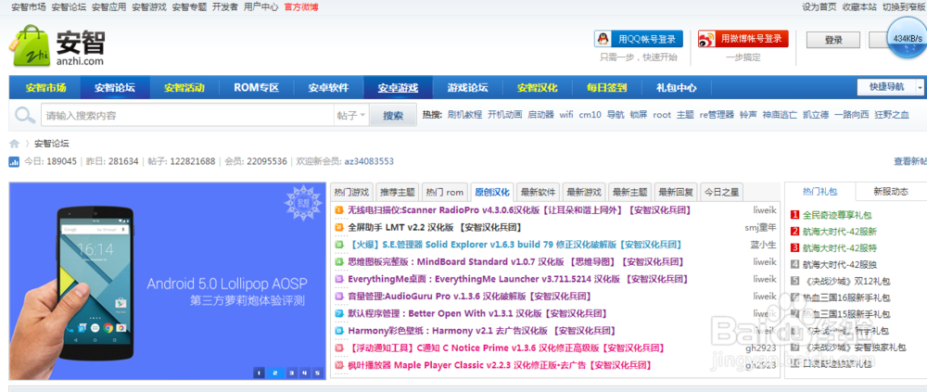Open 开发者 link in top bar
The image size is (927, 392).
tap(224, 7)
